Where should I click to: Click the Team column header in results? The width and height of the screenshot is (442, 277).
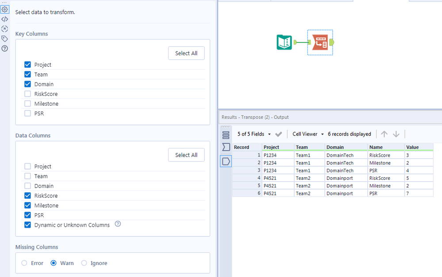coord(309,147)
